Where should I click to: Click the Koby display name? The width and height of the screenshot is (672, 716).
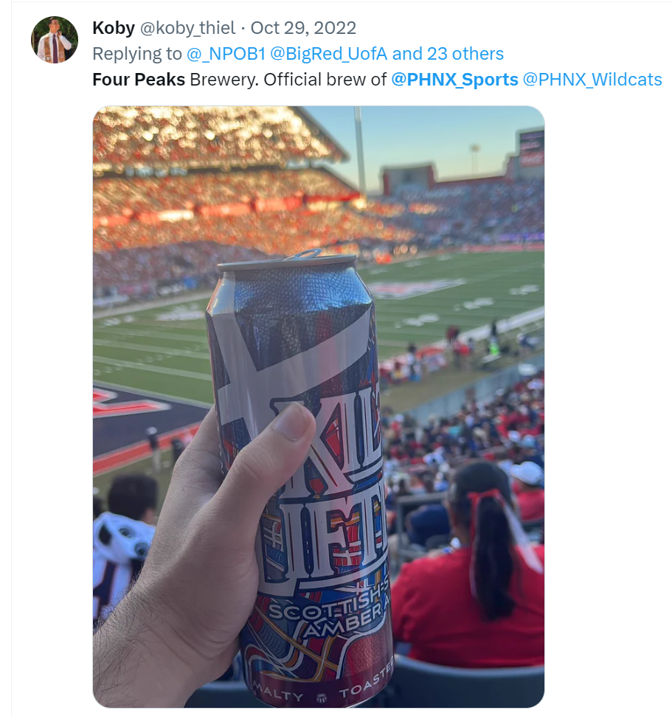pyautogui.click(x=114, y=28)
